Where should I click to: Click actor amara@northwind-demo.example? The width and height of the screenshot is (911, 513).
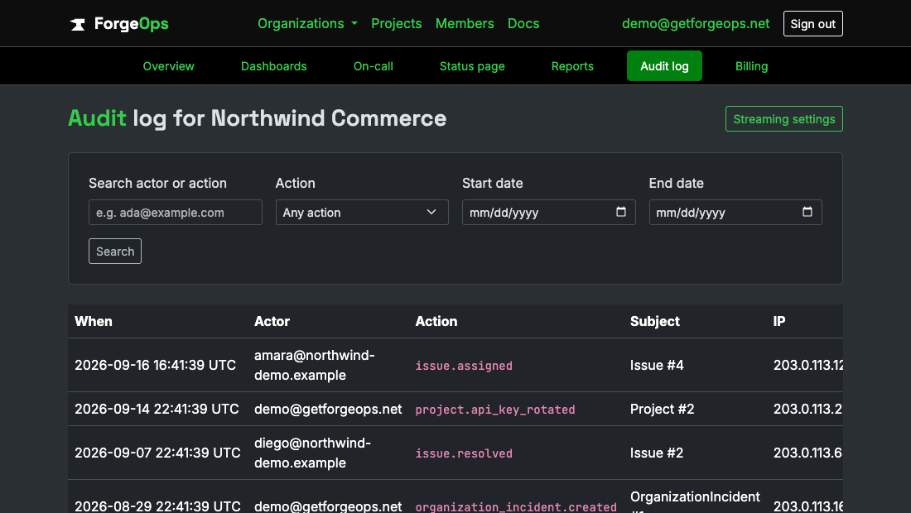(315, 365)
